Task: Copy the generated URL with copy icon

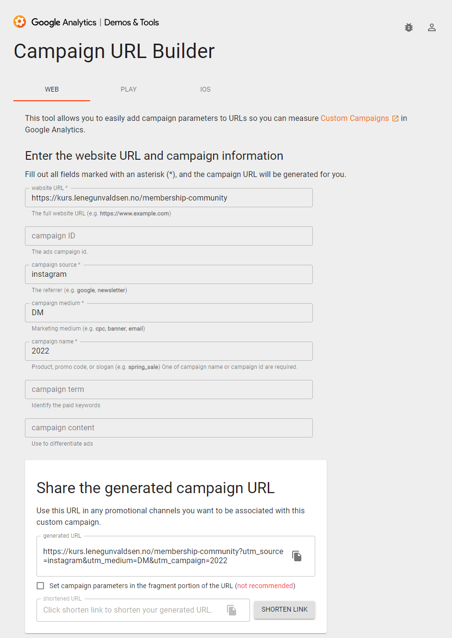Action: [297, 556]
